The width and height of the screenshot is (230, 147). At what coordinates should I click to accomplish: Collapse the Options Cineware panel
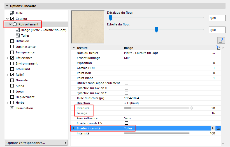click(x=7, y=6)
